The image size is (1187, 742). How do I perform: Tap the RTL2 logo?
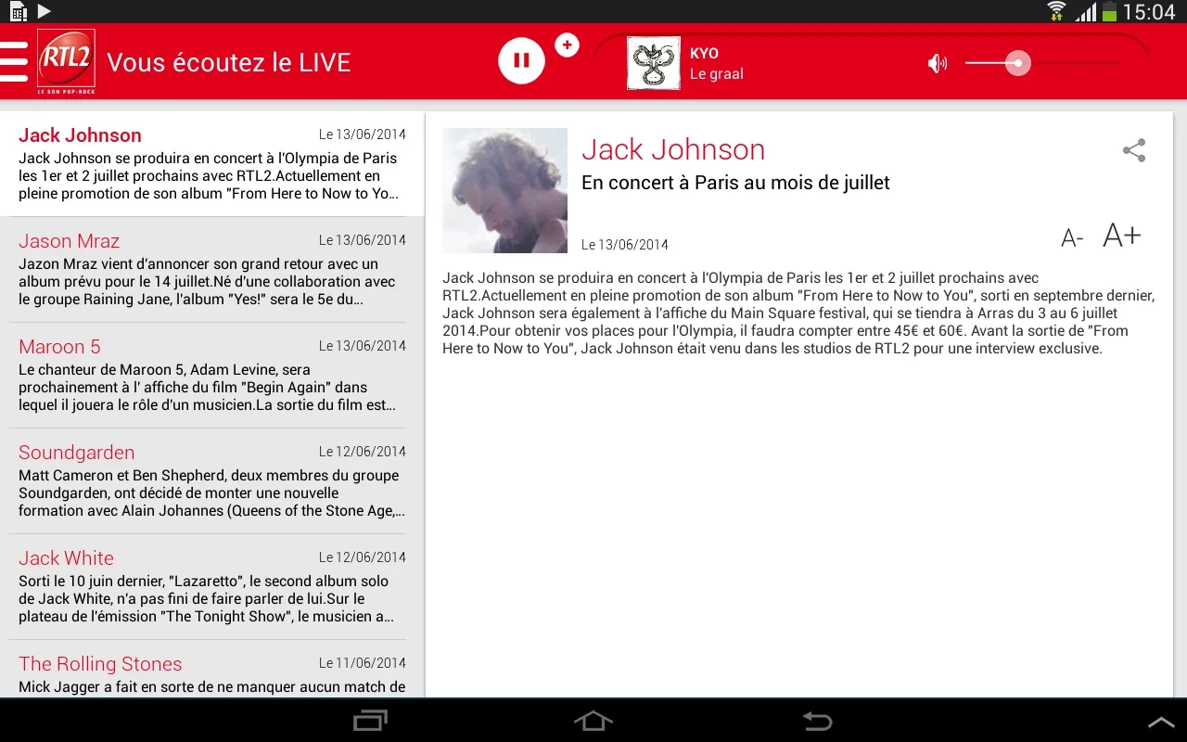(66, 61)
